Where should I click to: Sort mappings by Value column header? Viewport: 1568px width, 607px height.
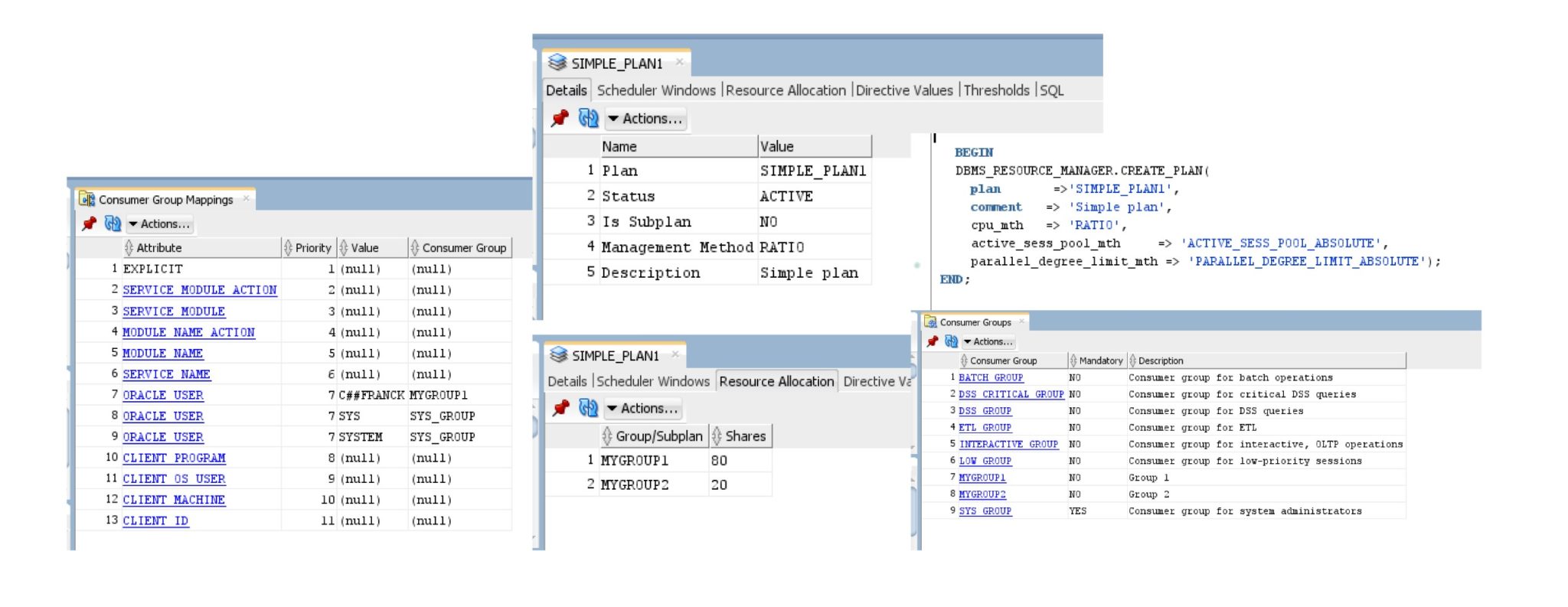point(372,248)
